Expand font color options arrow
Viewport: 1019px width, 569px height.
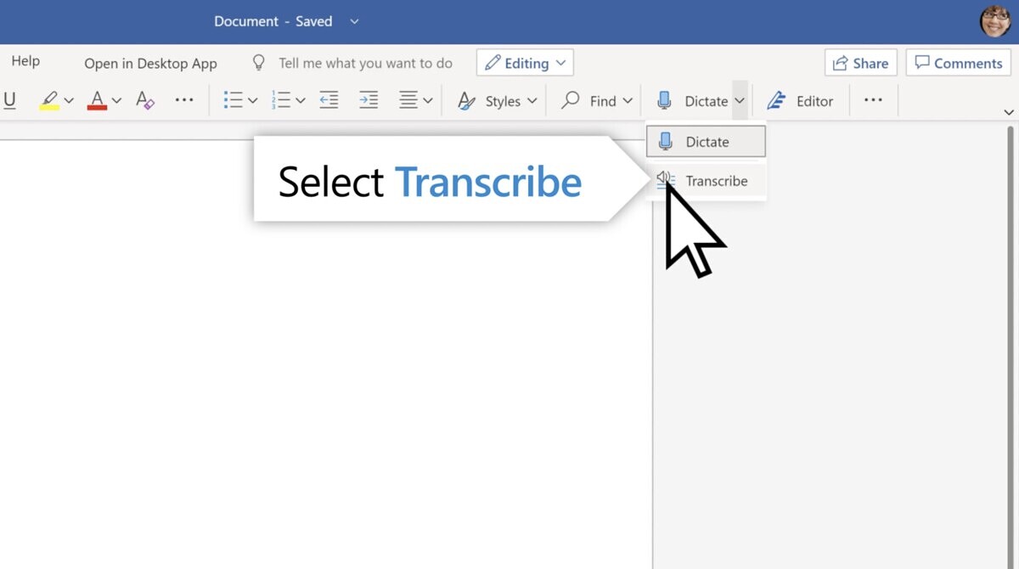[116, 101]
